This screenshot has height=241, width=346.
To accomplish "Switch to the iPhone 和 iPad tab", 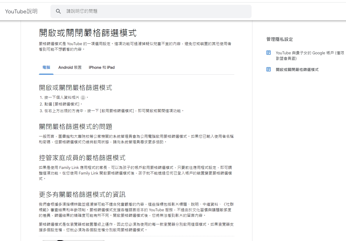I will point(102,68).
